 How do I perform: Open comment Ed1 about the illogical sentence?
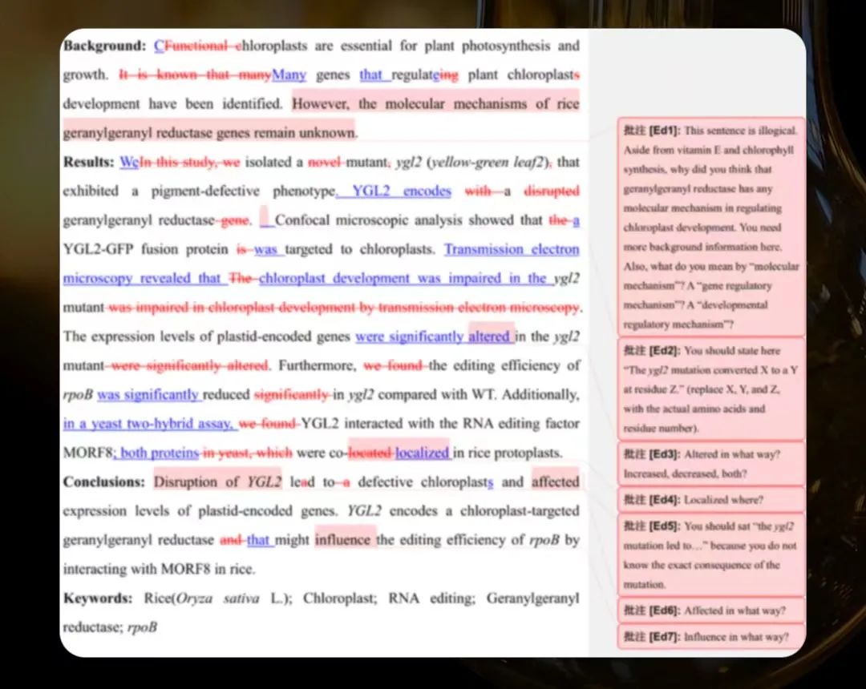(710, 227)
